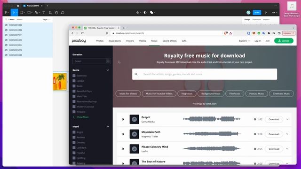Check the Electronic genre checkbox
Viewport: 301px width, 169px height.
(x=74, y=76)
